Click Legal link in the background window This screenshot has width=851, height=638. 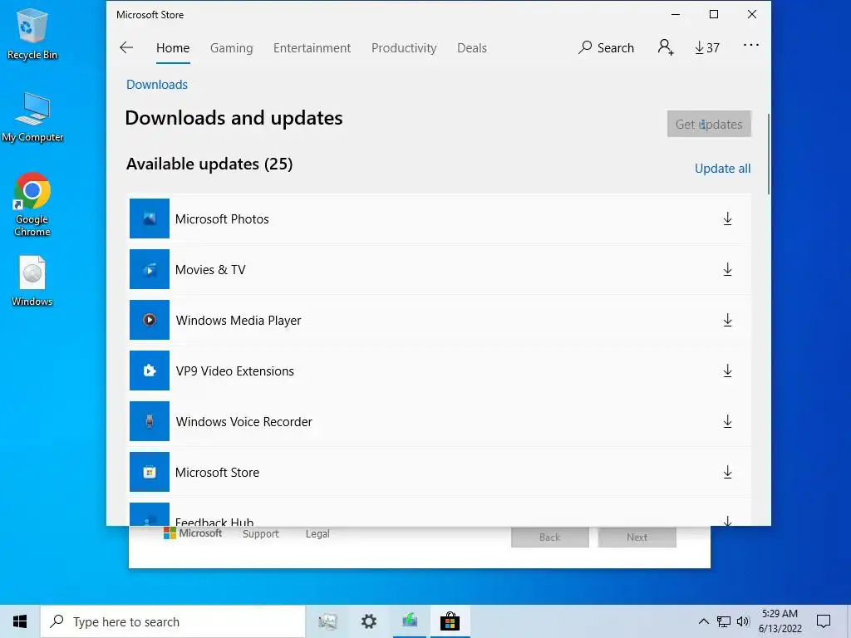click(317, 534)
